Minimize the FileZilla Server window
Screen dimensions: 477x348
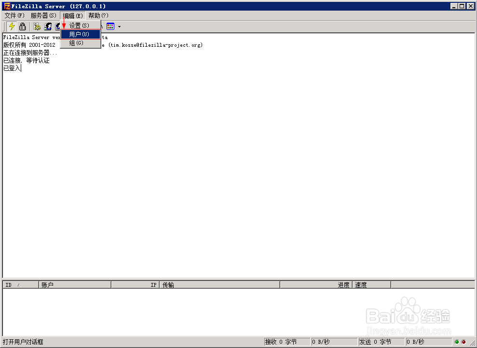(454, 6)
